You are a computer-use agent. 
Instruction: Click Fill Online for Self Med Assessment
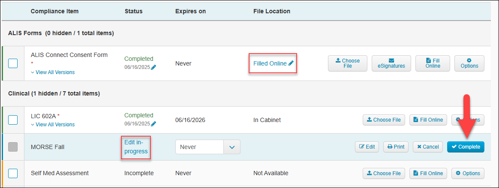[428, 173]
